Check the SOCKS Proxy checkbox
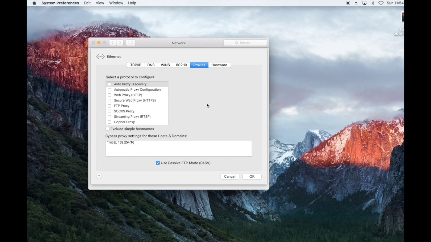 (109, 111)
